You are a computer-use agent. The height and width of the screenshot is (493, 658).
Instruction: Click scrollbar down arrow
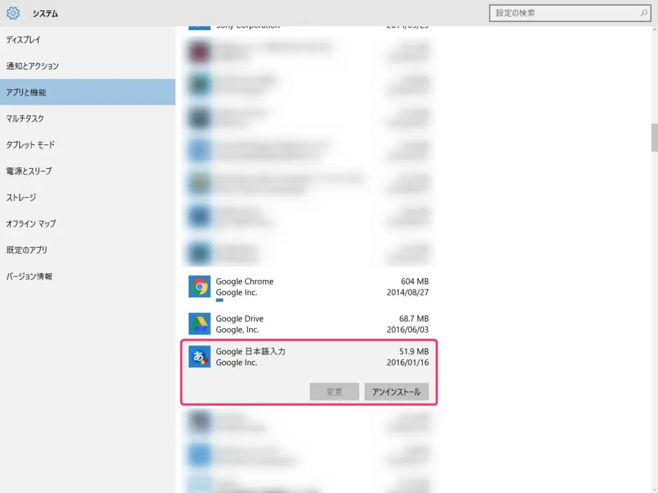pos(654,490)
